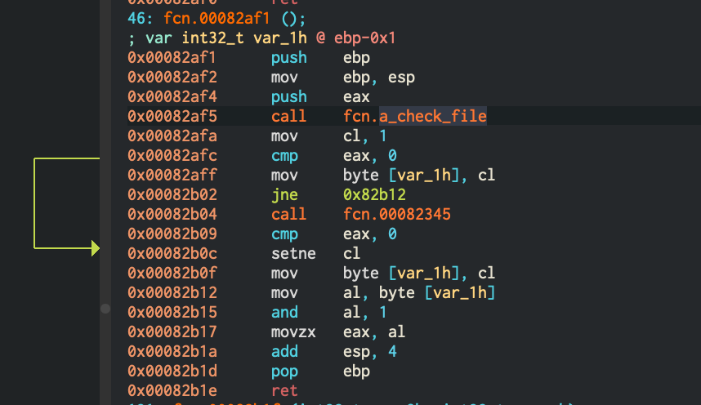
Task: Click address 0x00082b1e of ret
Action: coord(172,390)
